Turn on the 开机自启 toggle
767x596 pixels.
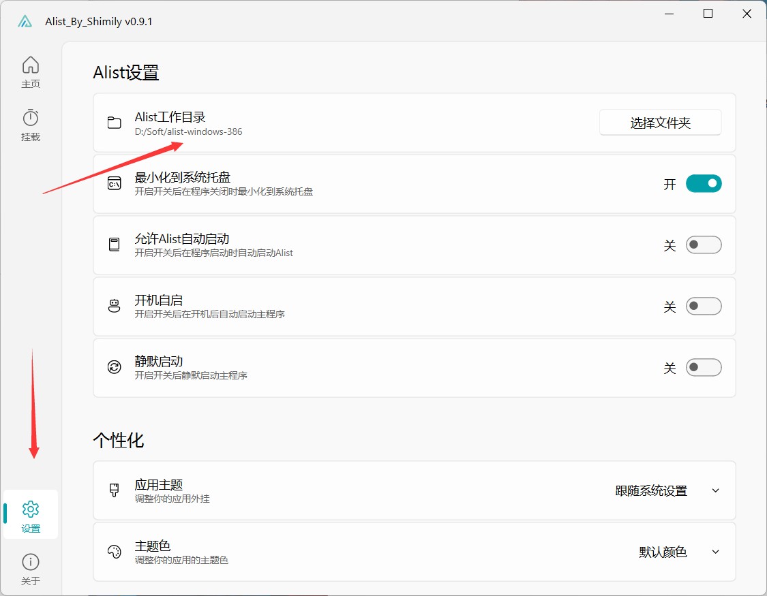click(x=703, y=307)
